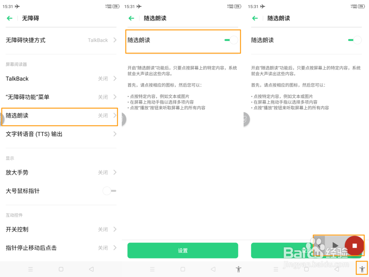
Task: Tap the back arrow on the 无障碍 screen
Action: 10,18
